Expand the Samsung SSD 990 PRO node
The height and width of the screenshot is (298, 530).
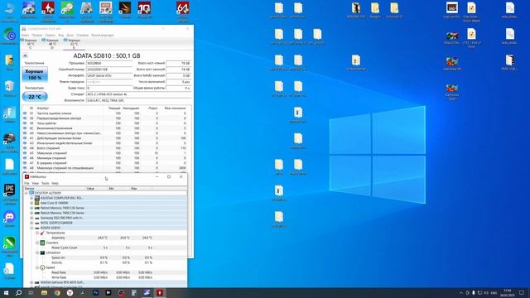pyautogui.click(x=31, y=218)
